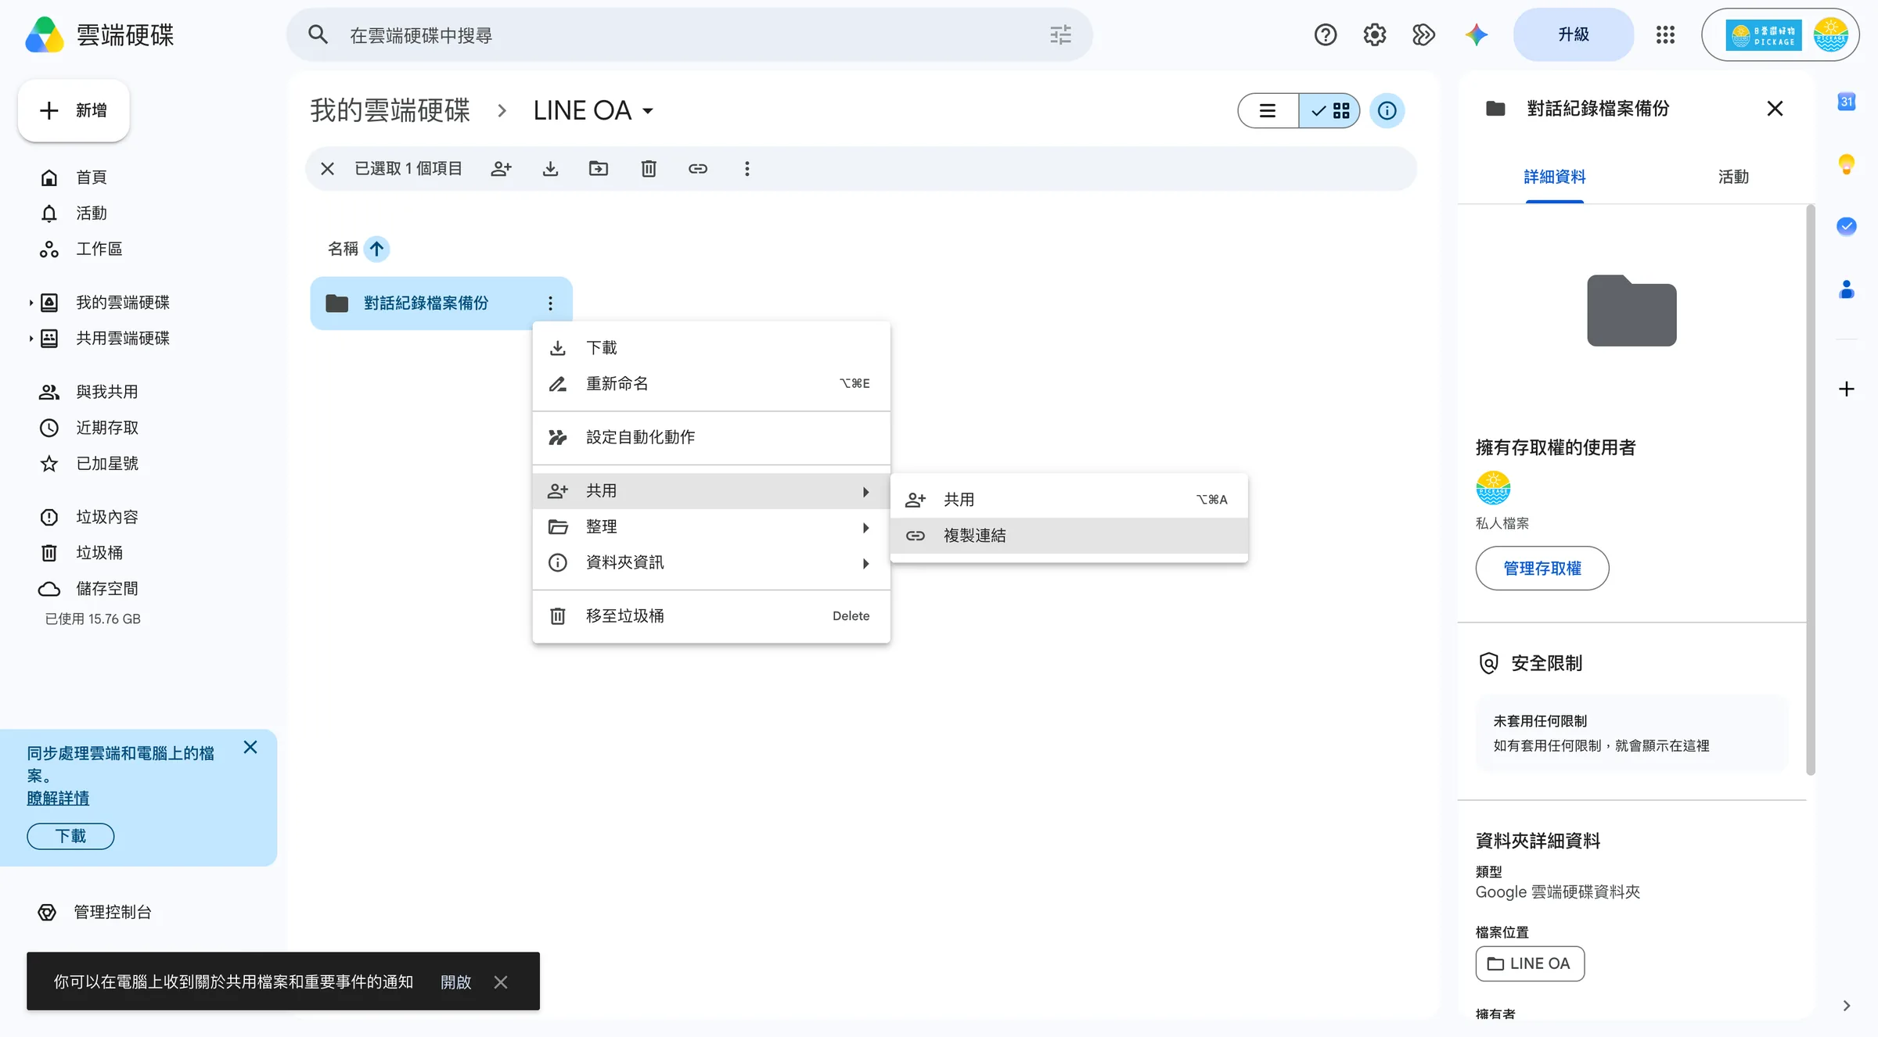This screenshot has height=1037, width=1878.
Task: Click the Drive search field
Action: coord(689,34)
